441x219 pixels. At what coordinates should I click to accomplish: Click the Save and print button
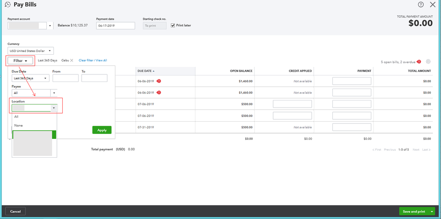[414, 211]
